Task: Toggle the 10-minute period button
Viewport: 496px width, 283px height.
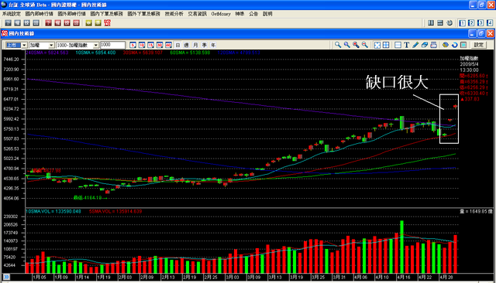Action: tap(142, 45)
